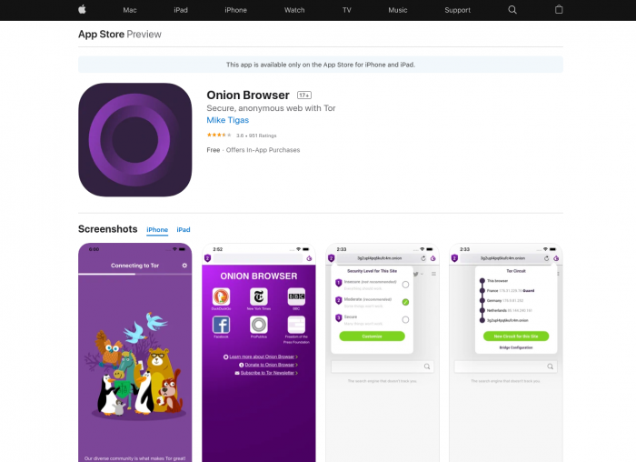
Task: Click 'Bridge Configuration' in Tor Circuit screenshot
Action: pos(516,348)
